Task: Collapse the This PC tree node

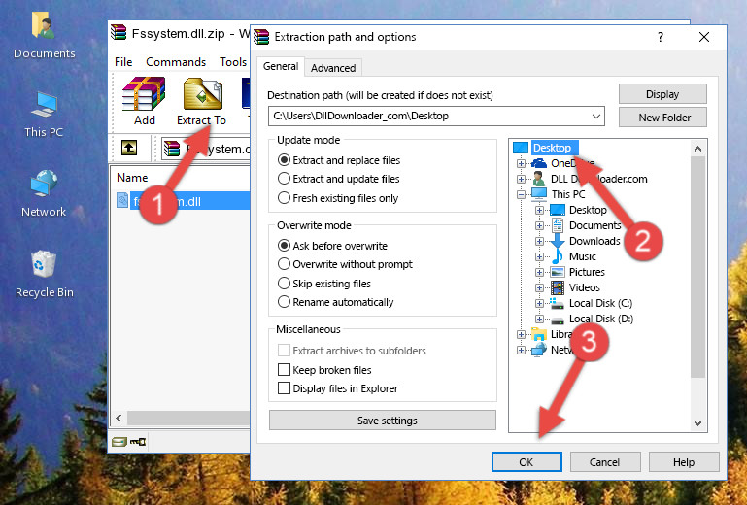Action: coord(521,194)
